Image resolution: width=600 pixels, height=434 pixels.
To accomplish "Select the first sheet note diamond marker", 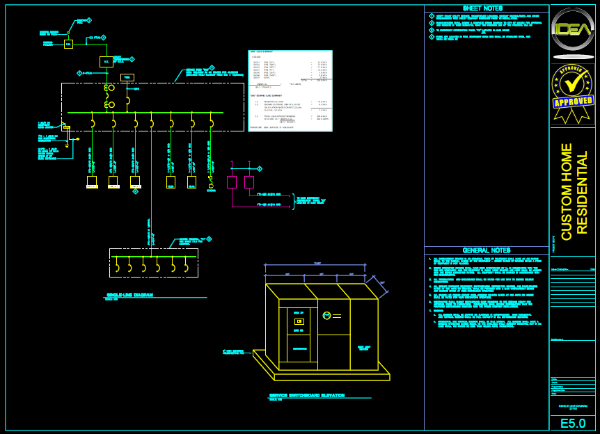I will tap(432, 16).
